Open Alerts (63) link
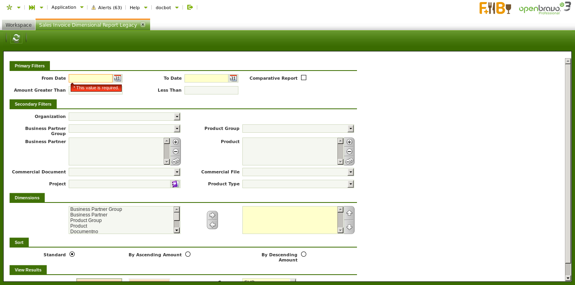575x285 pixels. coord(107,8)
